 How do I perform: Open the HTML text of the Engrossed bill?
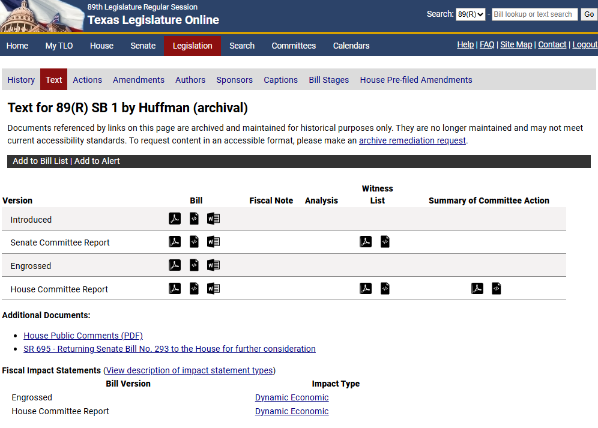(194, 265)
